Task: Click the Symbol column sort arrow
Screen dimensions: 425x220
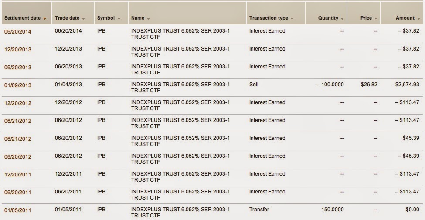Action: (119, 19)
